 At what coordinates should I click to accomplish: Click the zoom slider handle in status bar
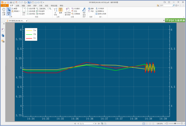click(175, 124)
